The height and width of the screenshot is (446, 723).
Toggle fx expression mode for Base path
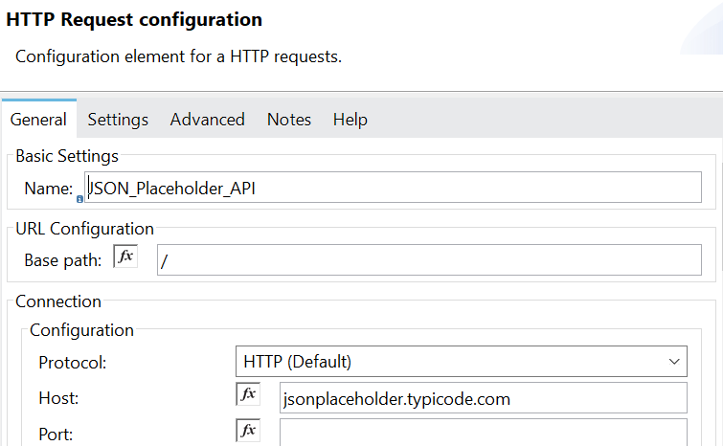tap(125, 256)
